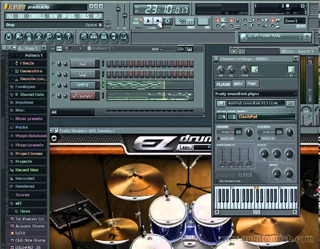320x249 pixels.
Task: Click the Record transport button
Action: click(167, 21)
